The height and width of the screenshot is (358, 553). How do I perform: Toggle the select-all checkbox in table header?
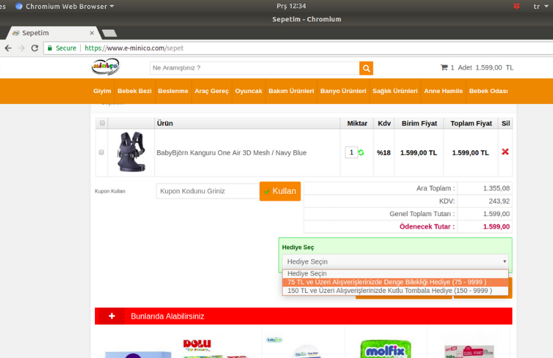(101, 123)
